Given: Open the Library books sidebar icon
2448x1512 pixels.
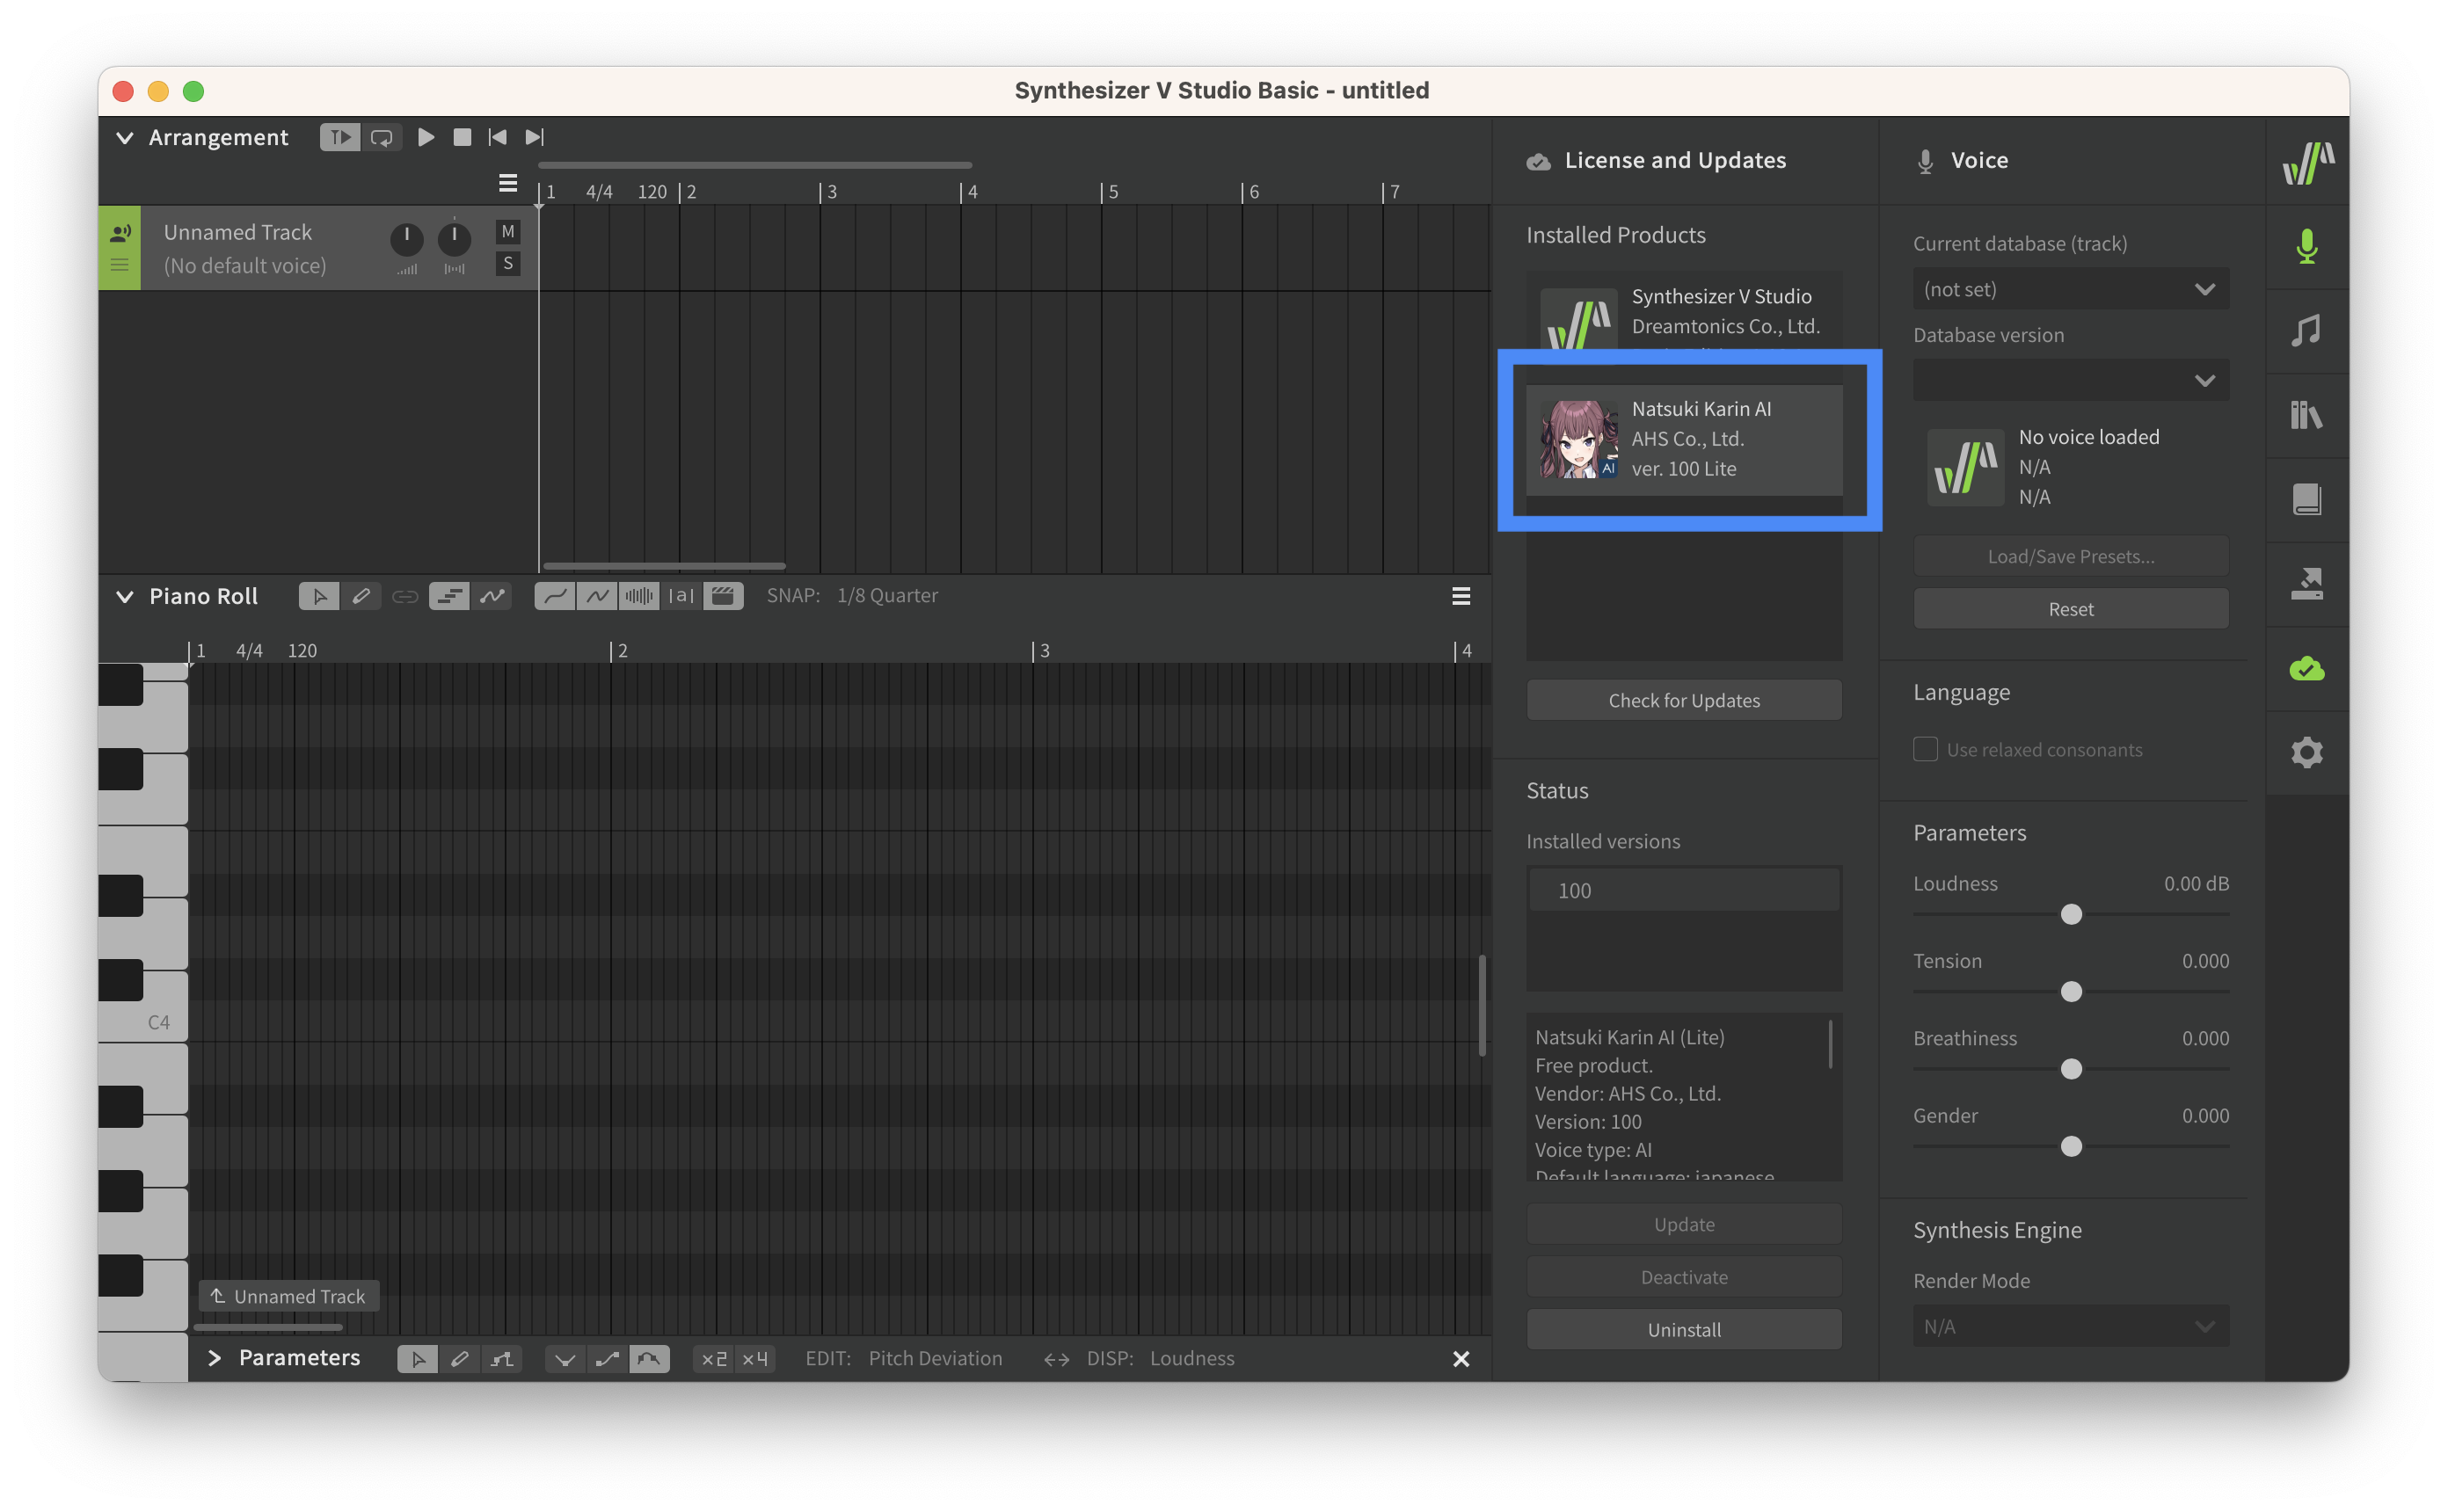Looking at the screenshot, I should coord(2306,415).
